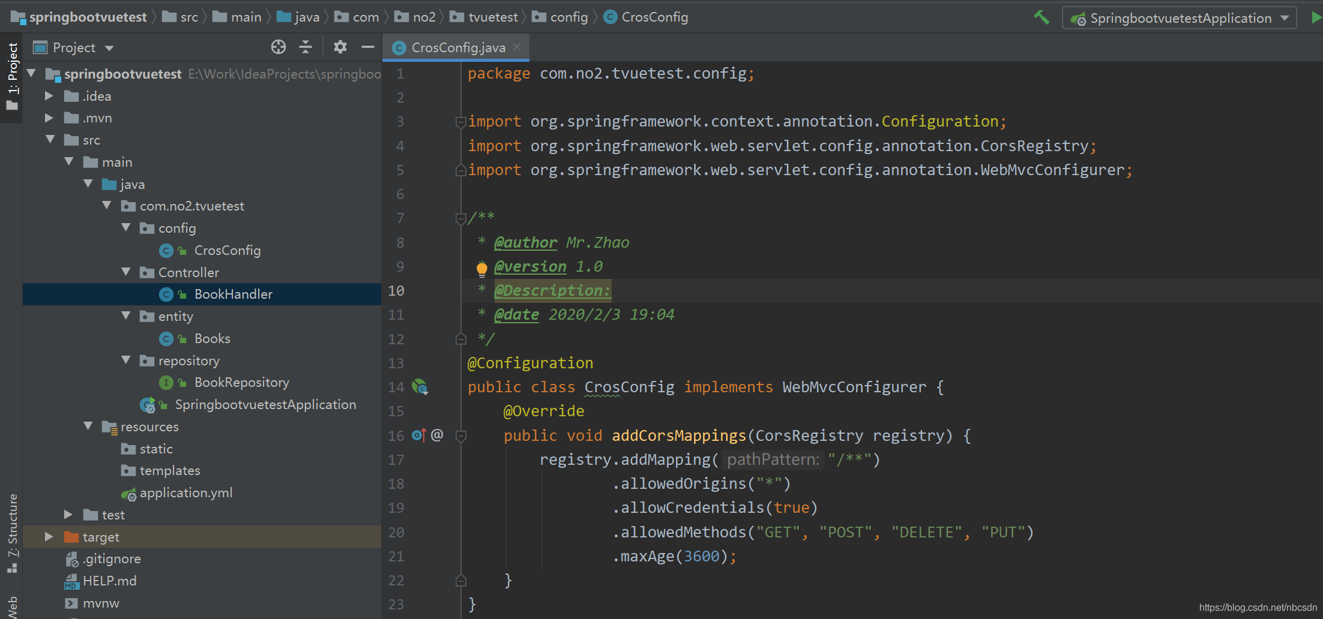Select the static resources folder
Image resolution: width=1323 pixels, height=619 pixels.
tap(156, 449)
